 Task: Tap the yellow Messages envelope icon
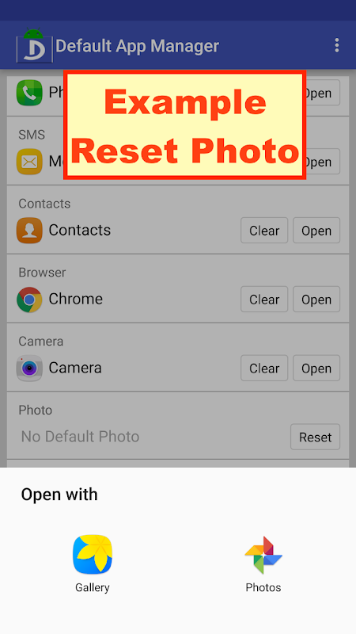click(29, 162)
